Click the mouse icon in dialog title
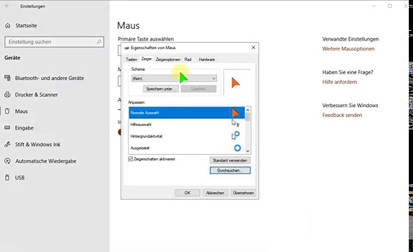 (127, 48)
